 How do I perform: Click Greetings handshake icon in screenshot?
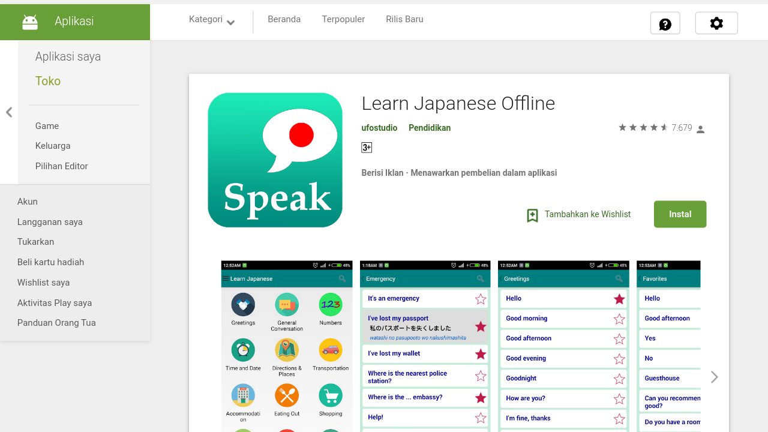coord(243,305)
